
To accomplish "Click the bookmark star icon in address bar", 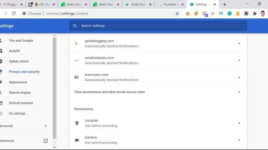I will coord(177,13).
